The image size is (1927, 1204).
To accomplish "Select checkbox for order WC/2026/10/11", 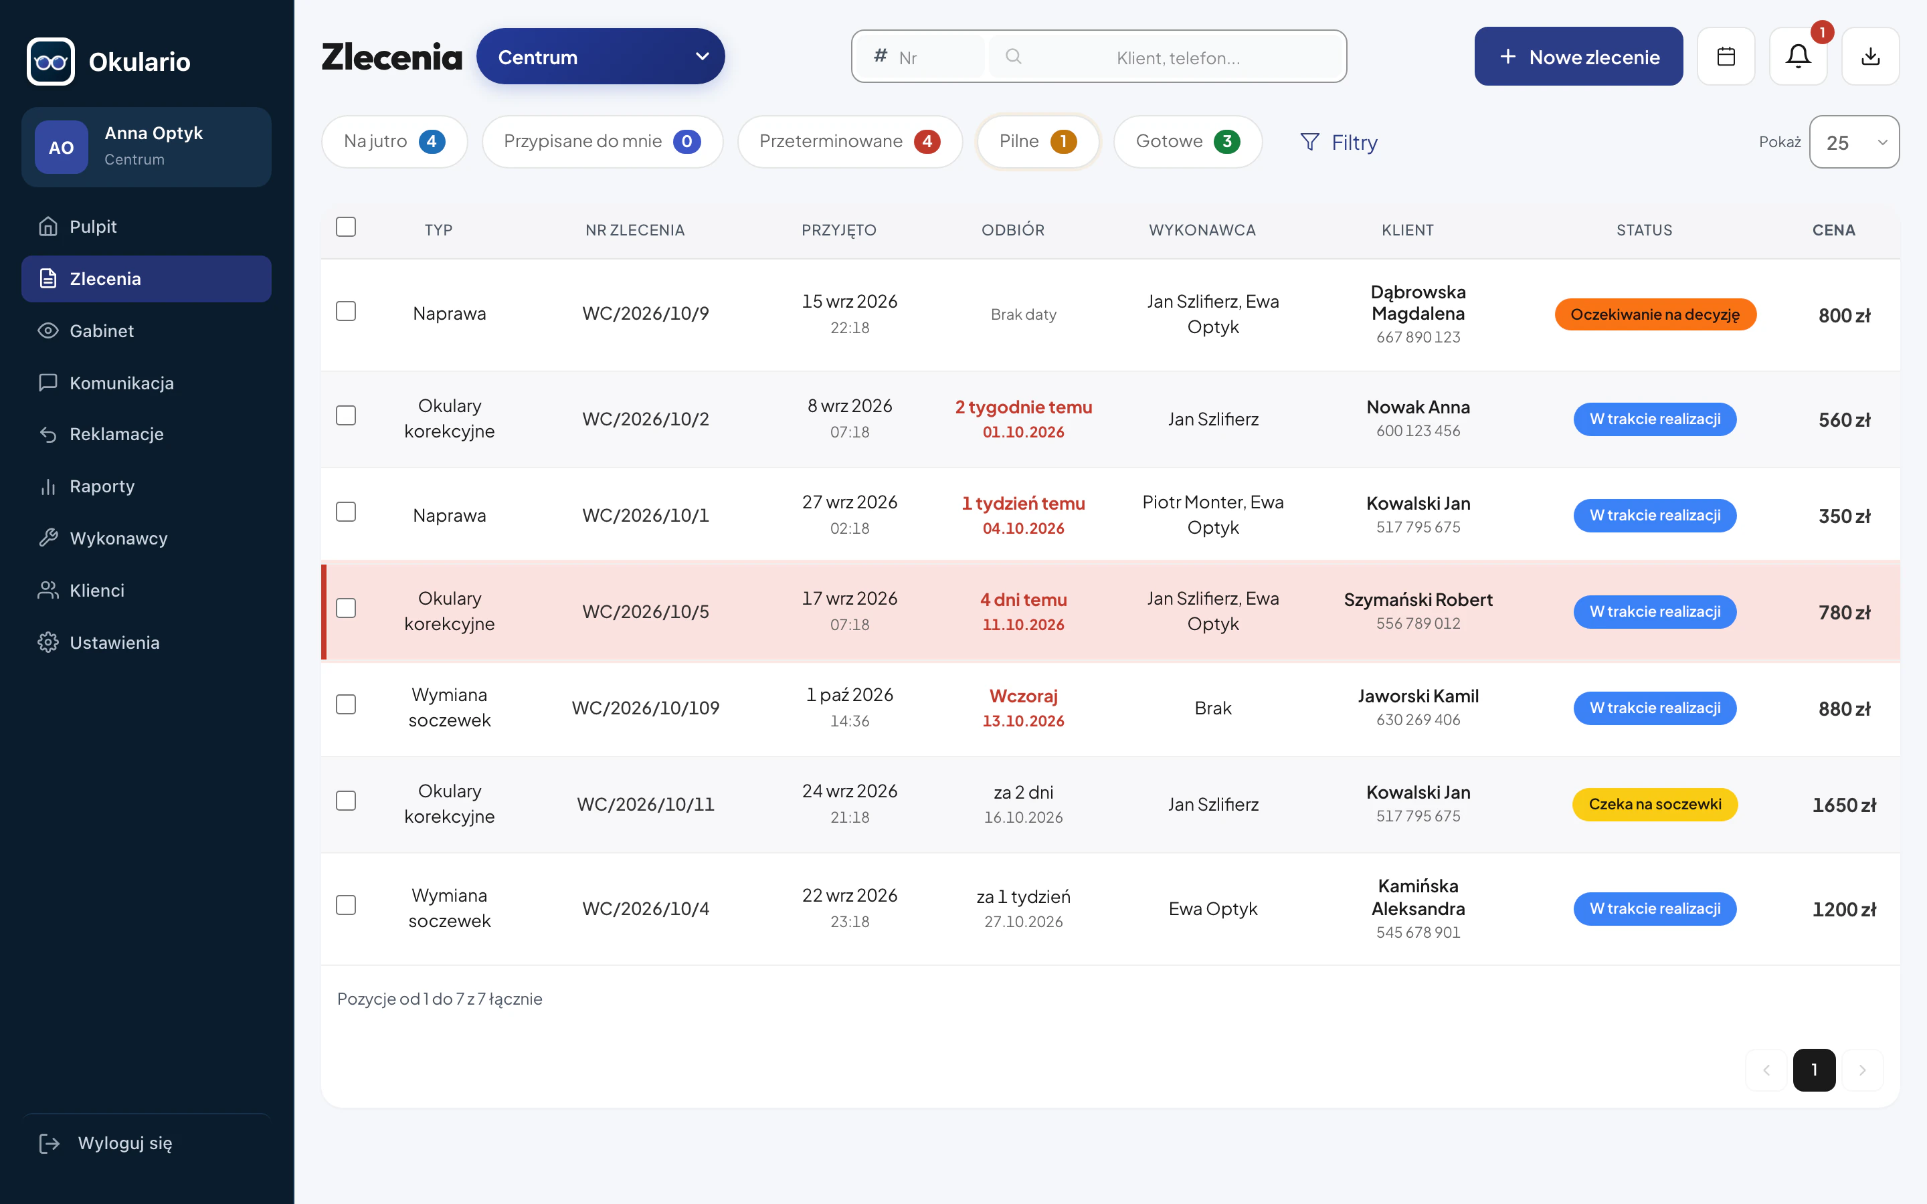I will point(345,801).
